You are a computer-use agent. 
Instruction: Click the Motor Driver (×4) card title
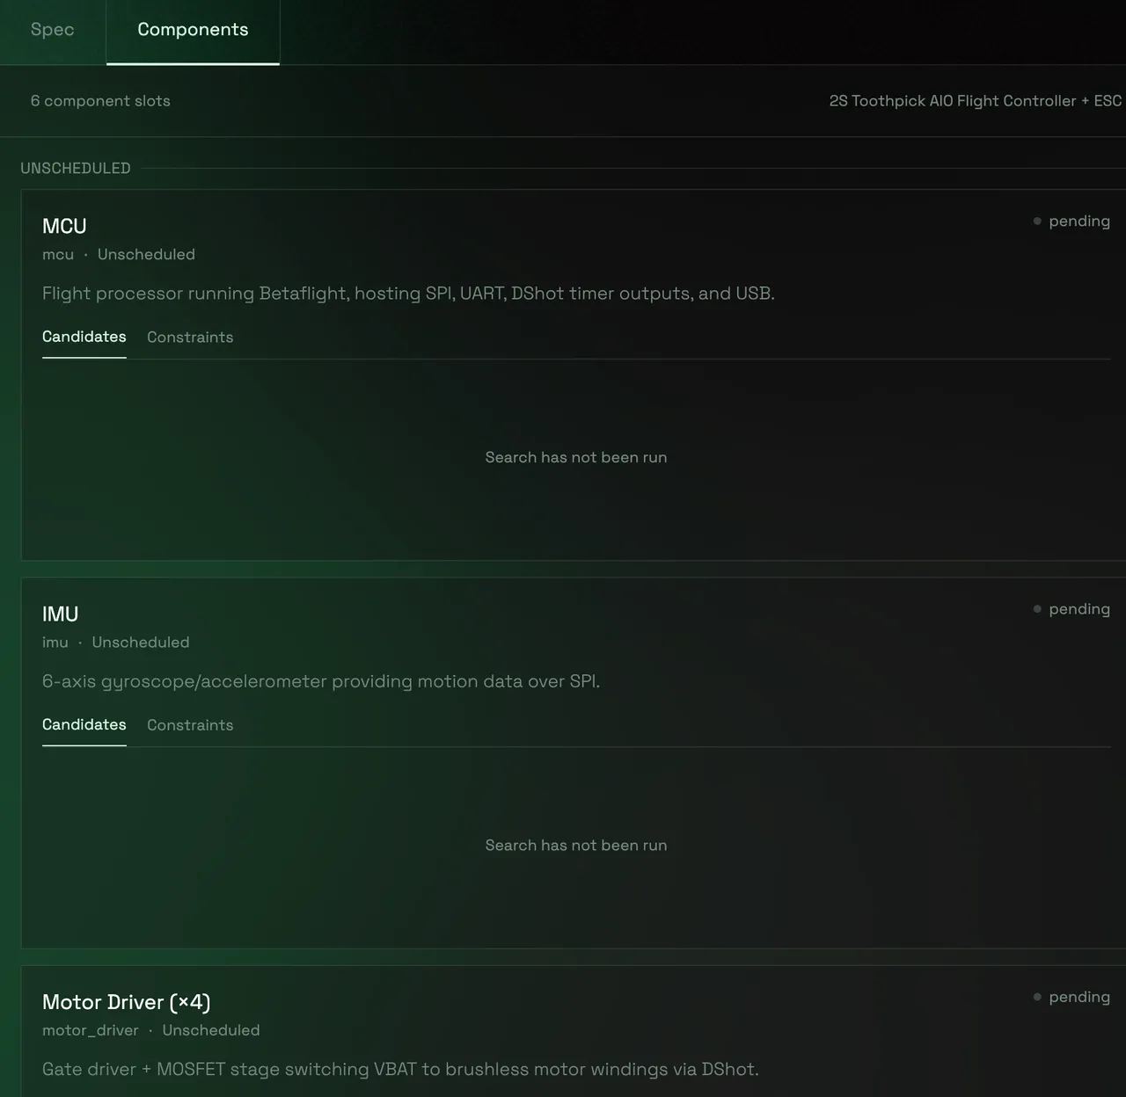coord(126,1002)
